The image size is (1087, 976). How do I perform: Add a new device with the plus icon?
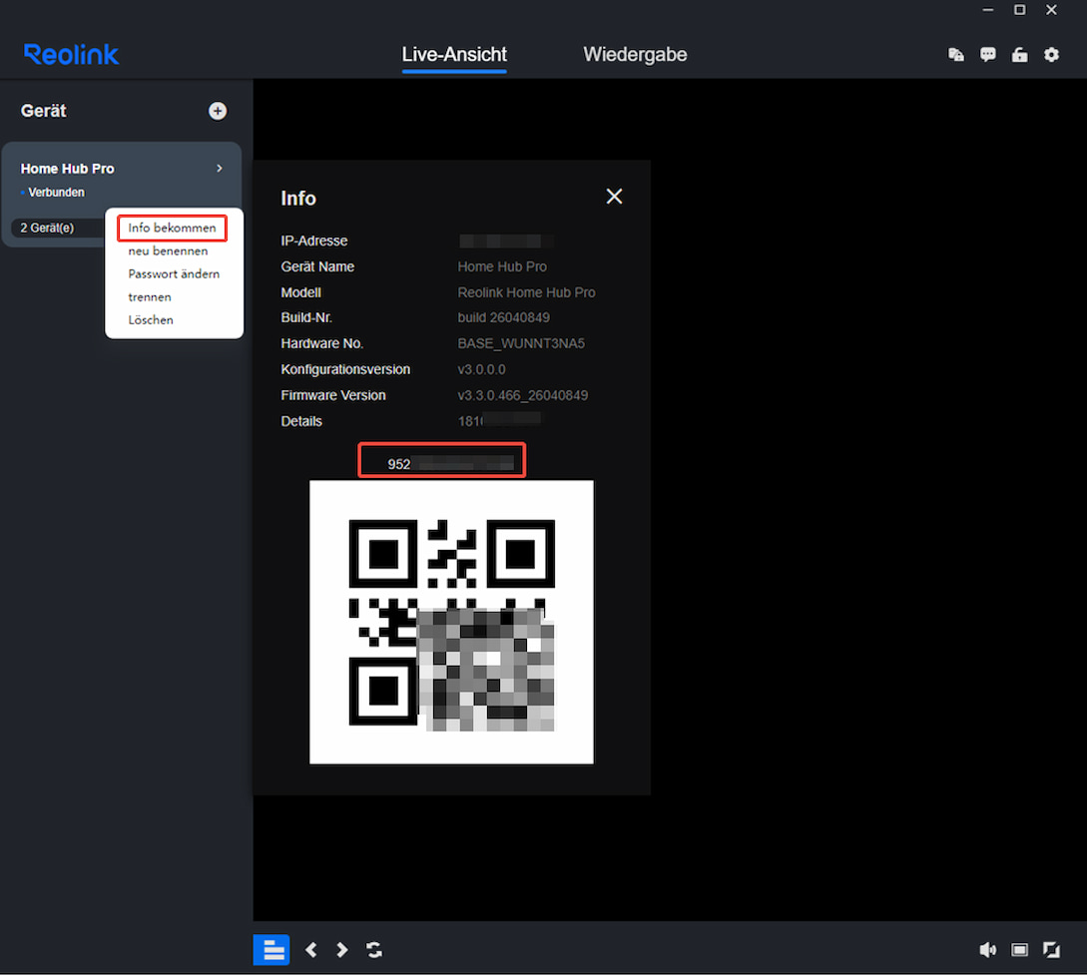point(218,111)
